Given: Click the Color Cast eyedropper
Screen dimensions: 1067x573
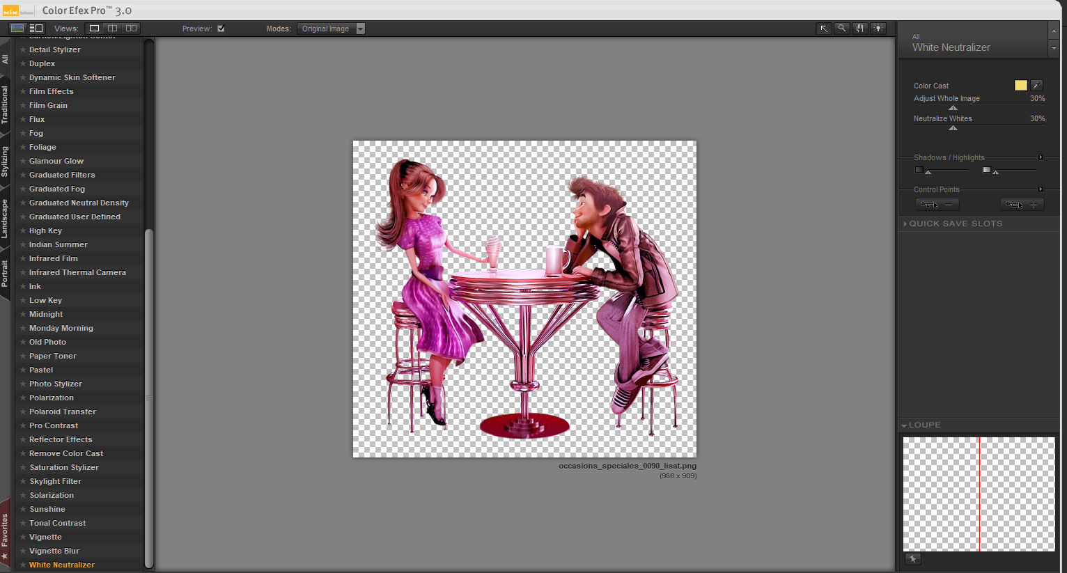Looking at the screenshot, I should 1036,85.
